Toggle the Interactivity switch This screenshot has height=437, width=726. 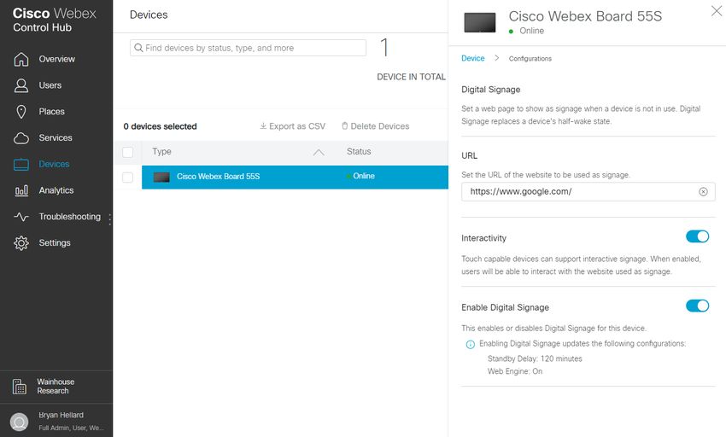coord(697,236)
